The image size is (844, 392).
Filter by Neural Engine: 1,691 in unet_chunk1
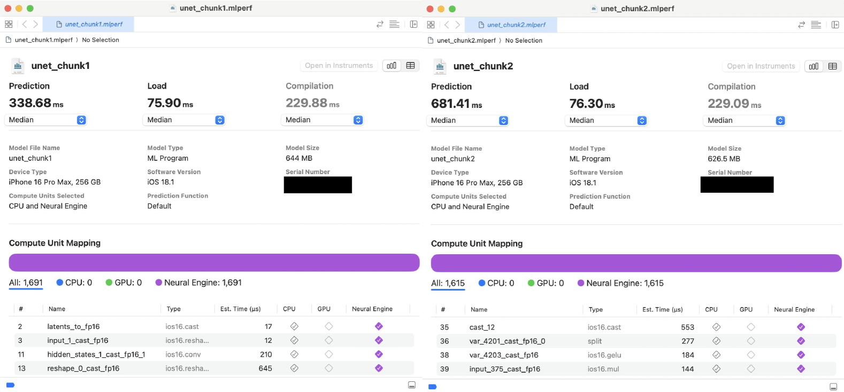pos(198,283)
